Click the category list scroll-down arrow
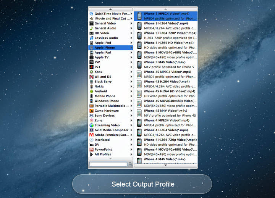This screenshot has height=198, width=275. (x=110, y=158)
